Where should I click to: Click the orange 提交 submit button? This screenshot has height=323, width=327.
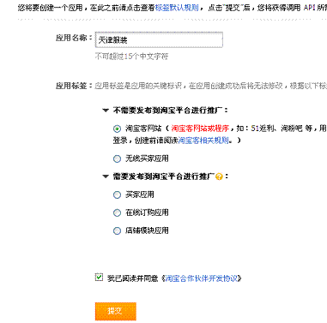tap(116, 311)
